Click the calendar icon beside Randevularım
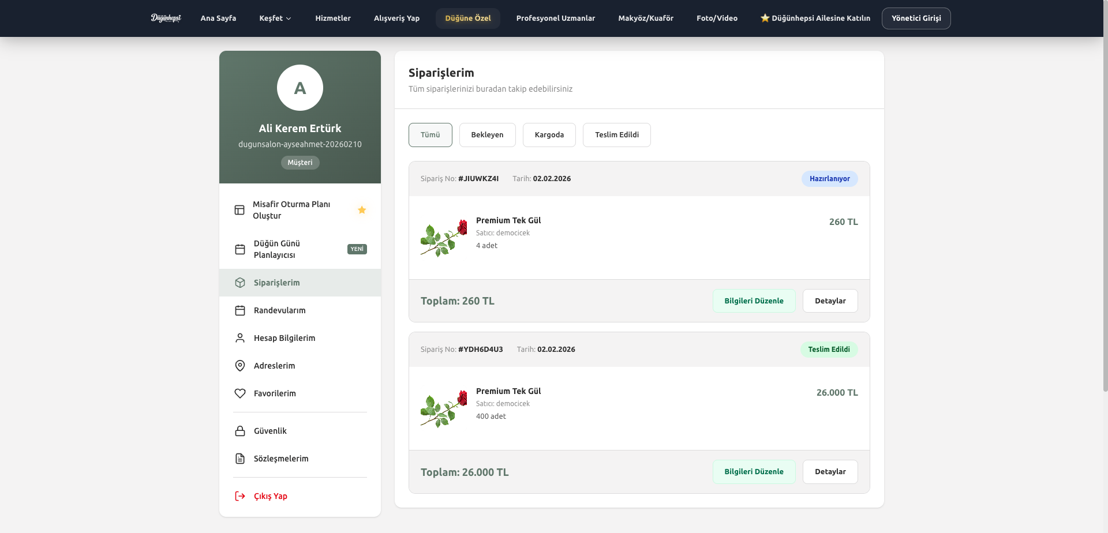The width and height of the screenshot is (1108, 533). (240, 310)
